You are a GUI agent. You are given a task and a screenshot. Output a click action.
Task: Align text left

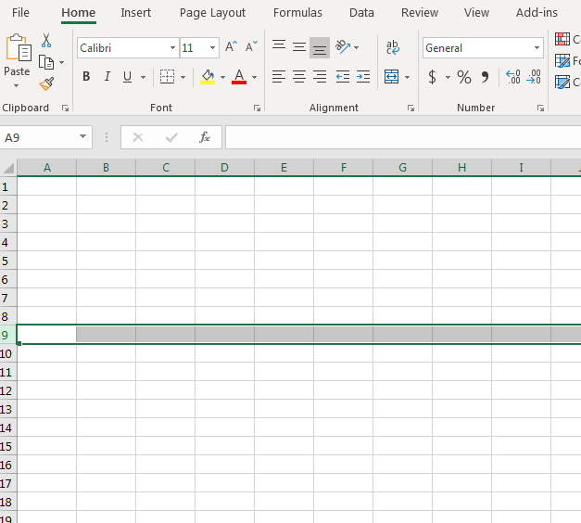pos(279,77)
